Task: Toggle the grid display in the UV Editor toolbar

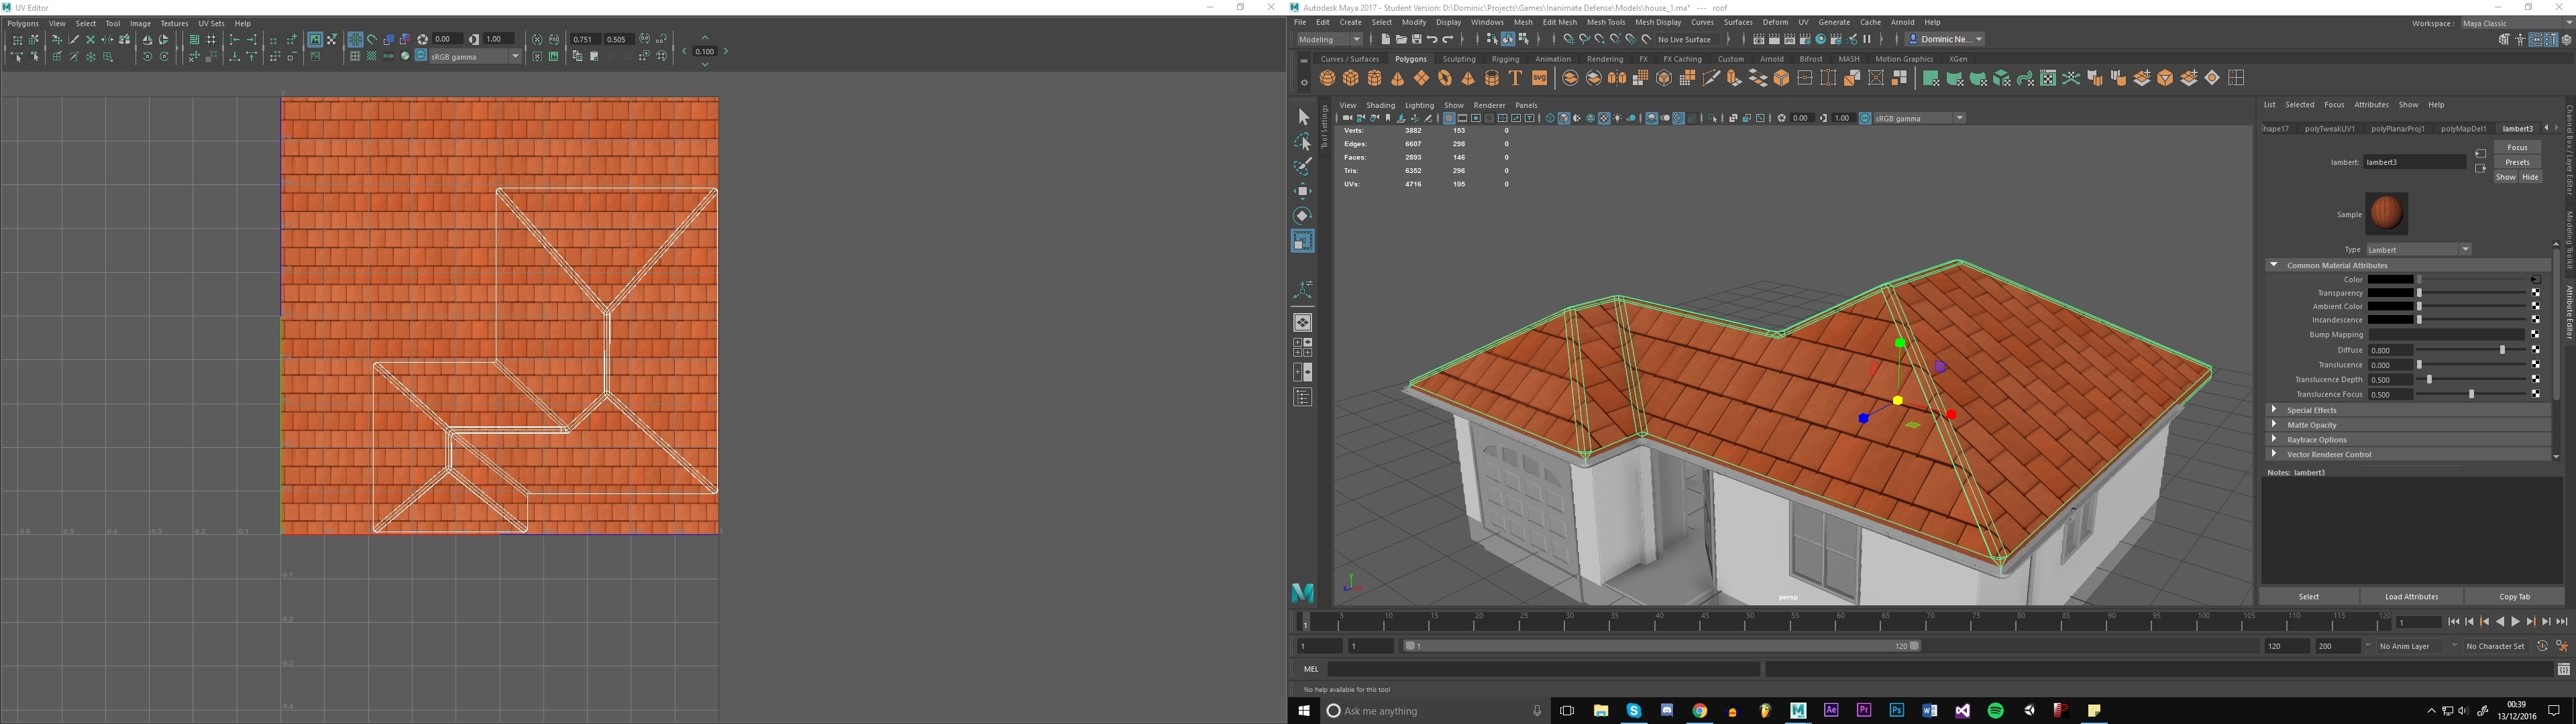Action: pyautogui.click(x=355, y=40)
